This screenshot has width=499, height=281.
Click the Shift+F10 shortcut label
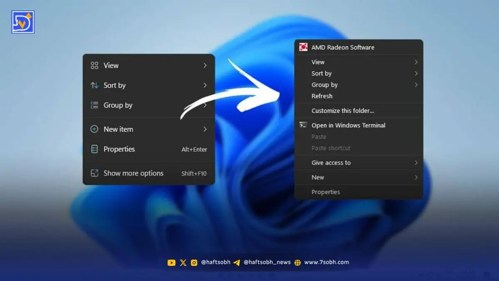pyautogui.click(x=194, y=174)
